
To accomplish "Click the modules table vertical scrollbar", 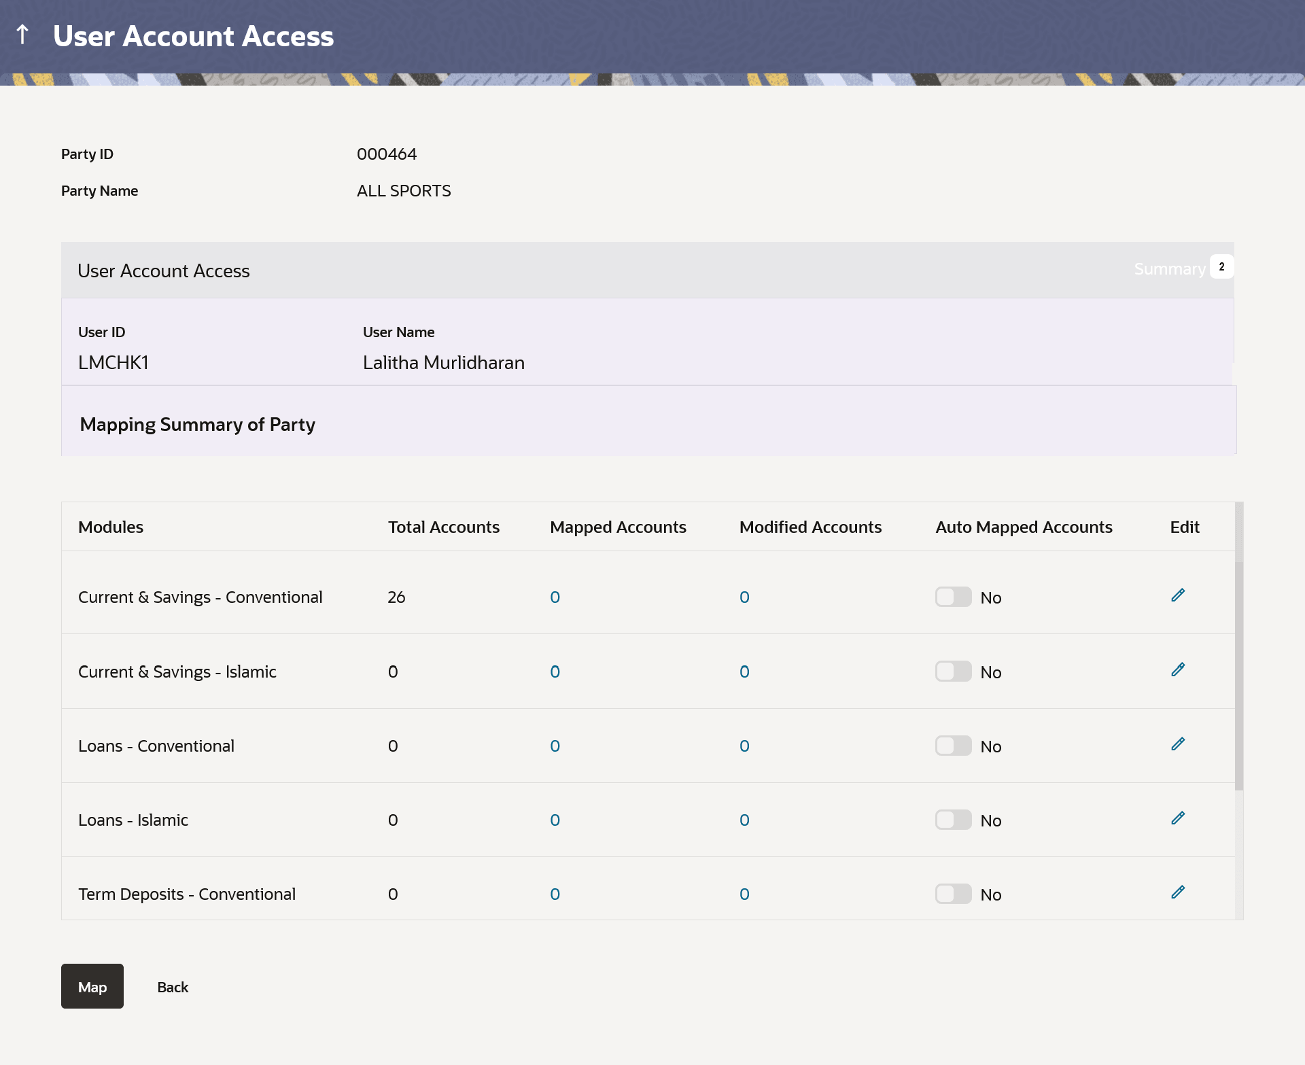I will tap(1239, 676).
